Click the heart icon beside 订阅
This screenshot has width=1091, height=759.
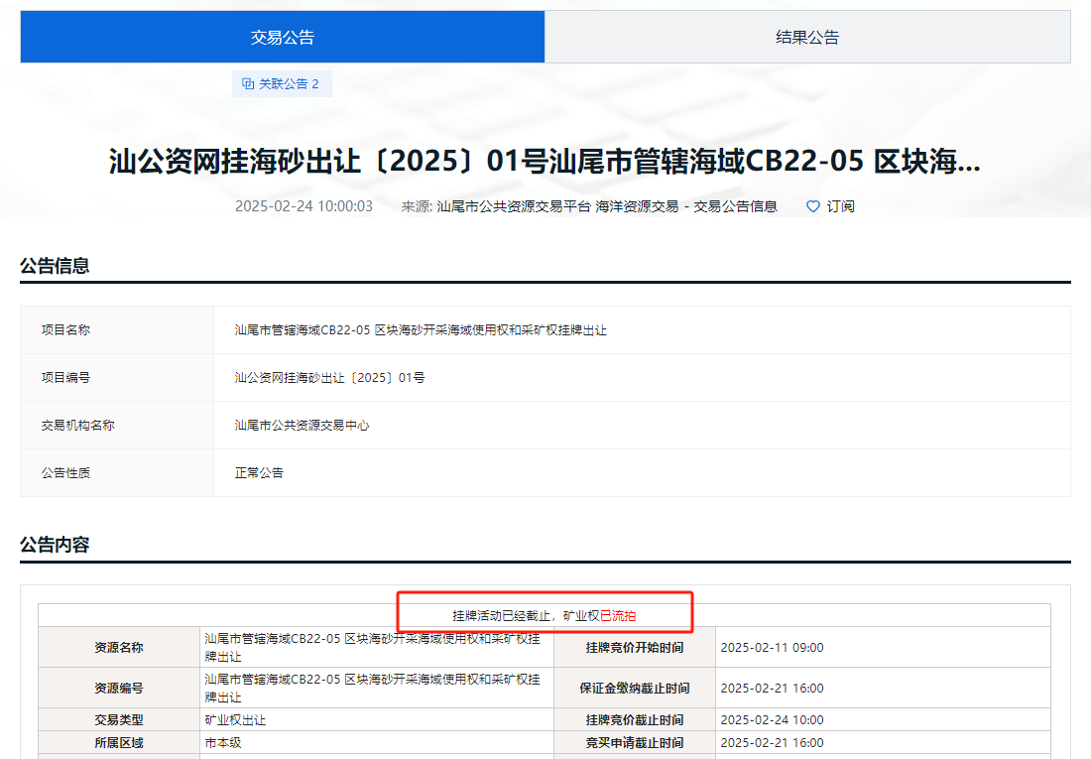click(813, 206)
